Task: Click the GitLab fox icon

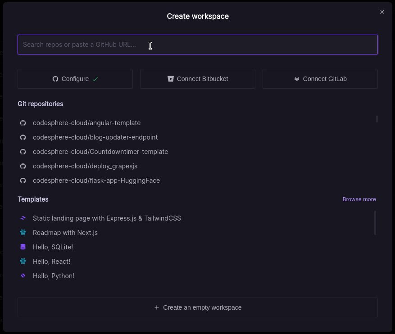Action: [x=296, y=78]
